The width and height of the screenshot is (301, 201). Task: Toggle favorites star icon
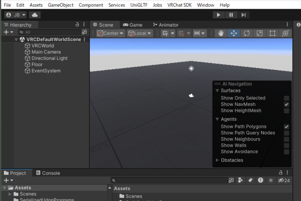271,180
